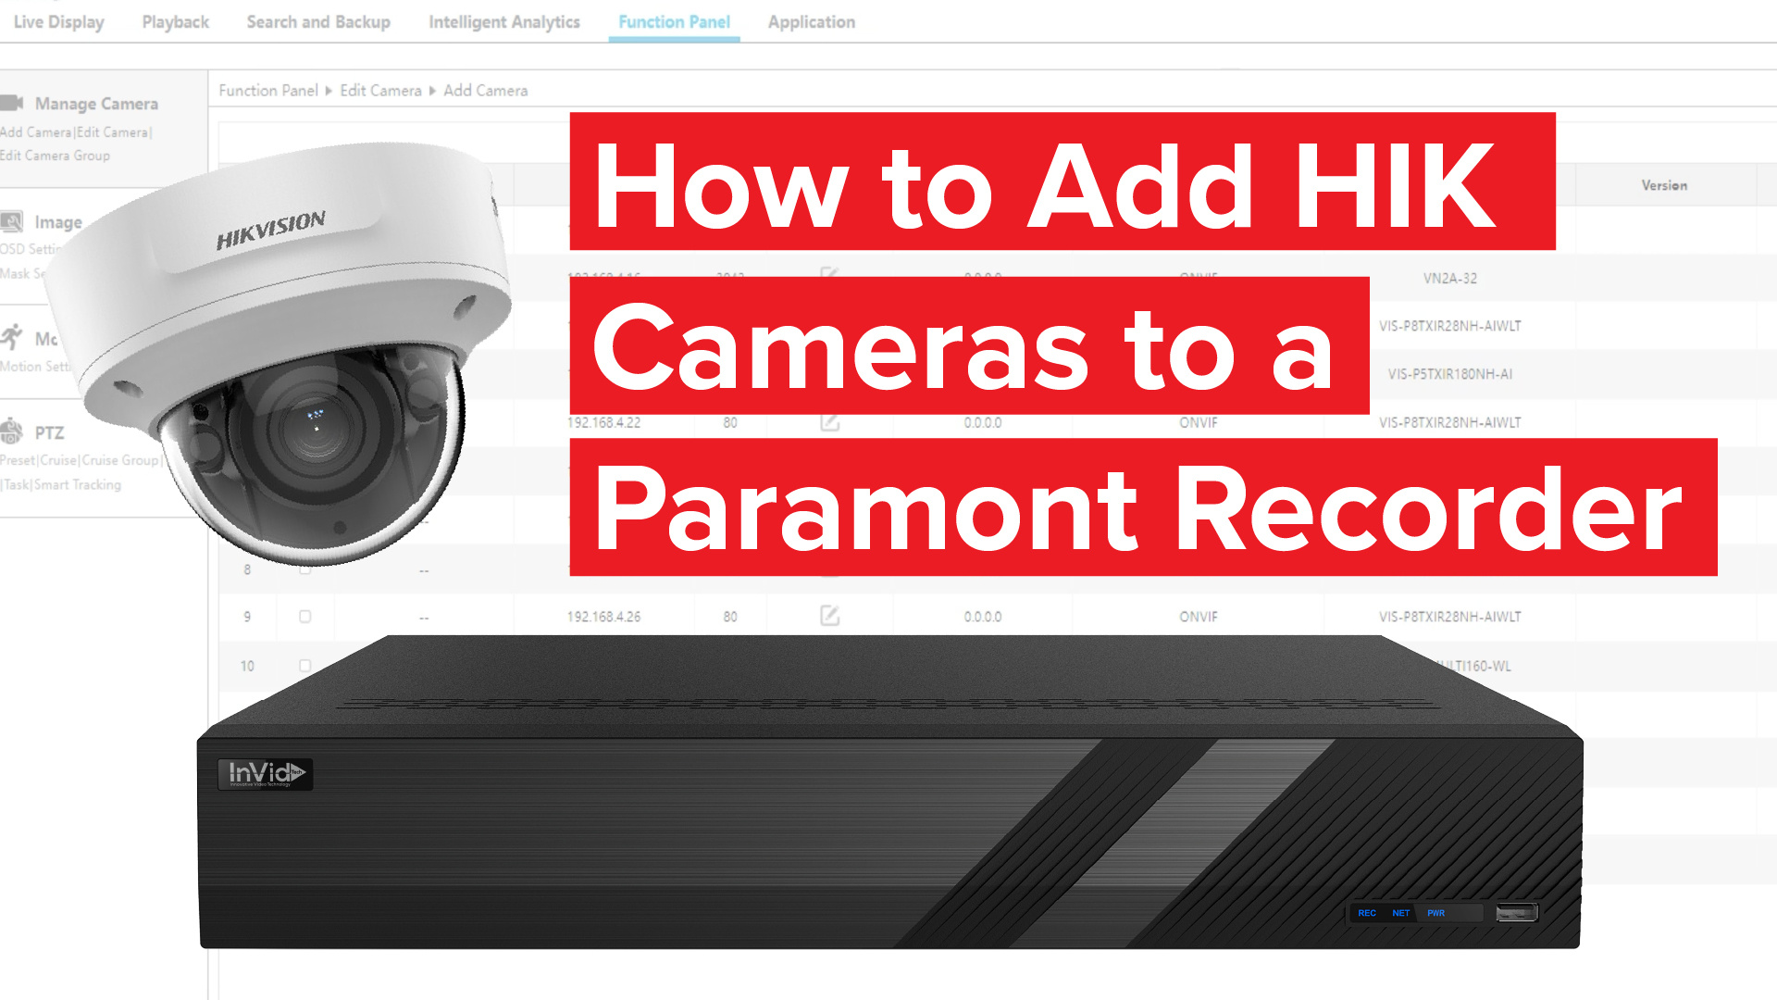This screenshot has height=1000, width=1777.
Task: Tick checkbox for camera row 10
Action: tap(304, 665)
